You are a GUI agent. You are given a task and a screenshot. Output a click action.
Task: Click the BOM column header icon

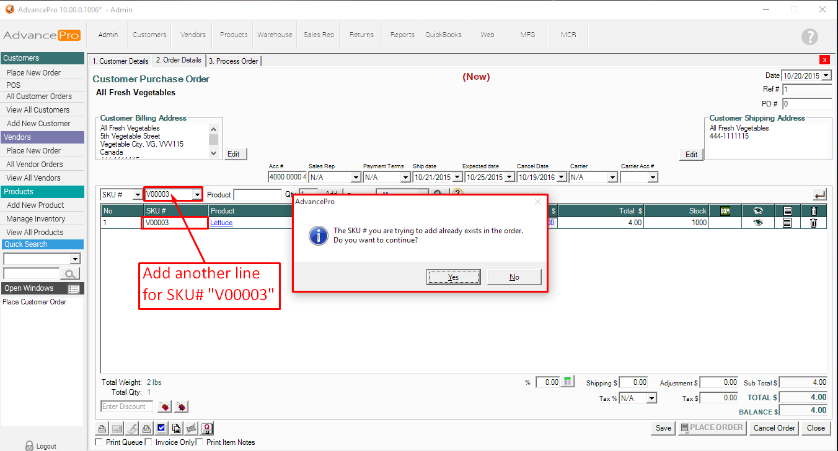click(725, 211)
